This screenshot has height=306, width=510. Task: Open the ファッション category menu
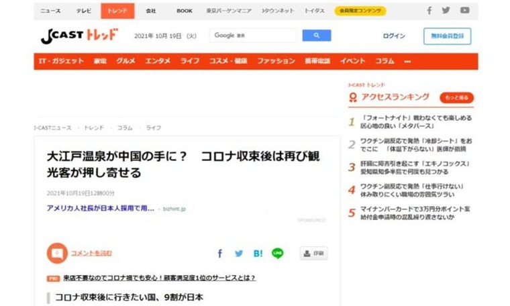276,61
